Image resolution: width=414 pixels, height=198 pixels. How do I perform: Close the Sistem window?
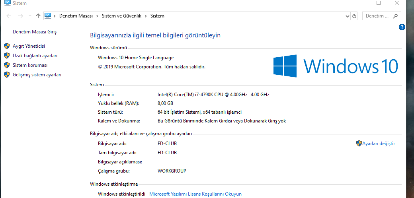coord(396,3)
